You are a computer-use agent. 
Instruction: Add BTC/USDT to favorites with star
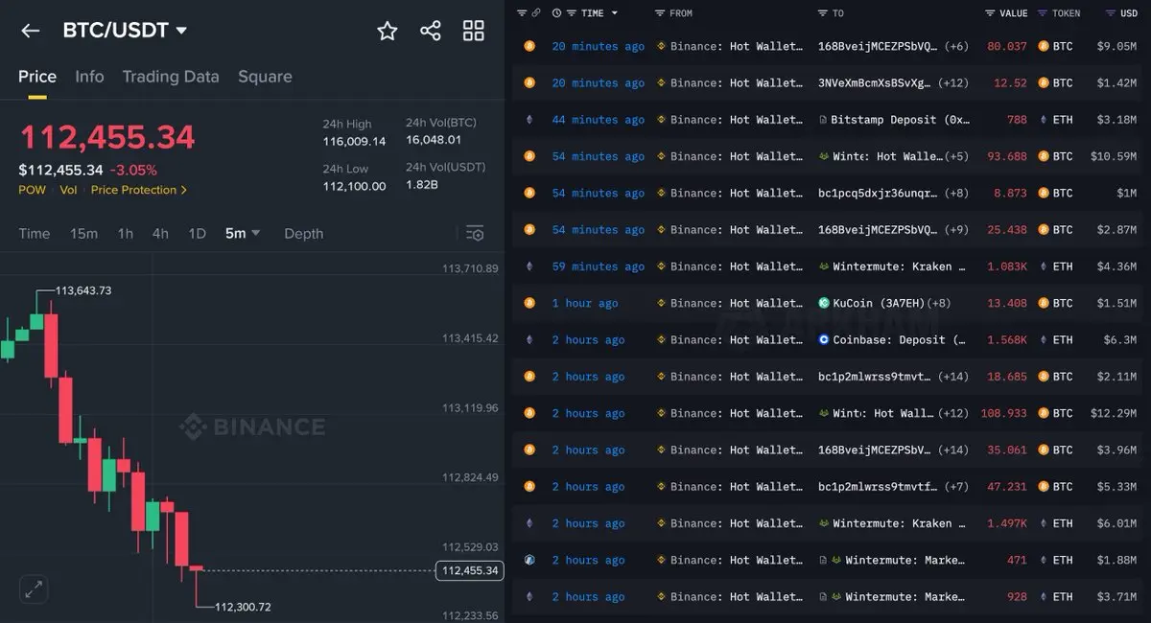pyautogui.click(x=388, y=31)
